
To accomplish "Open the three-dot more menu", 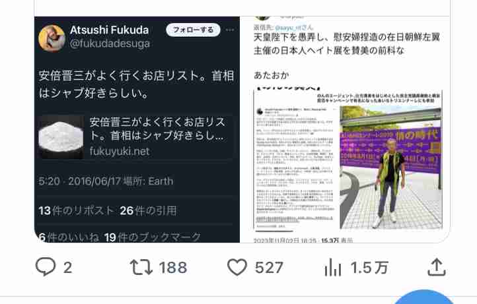I will [230, 30].
